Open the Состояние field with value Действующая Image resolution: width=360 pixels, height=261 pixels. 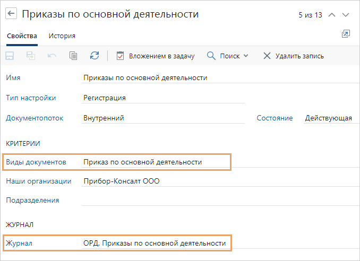click(x=328, y=118)
